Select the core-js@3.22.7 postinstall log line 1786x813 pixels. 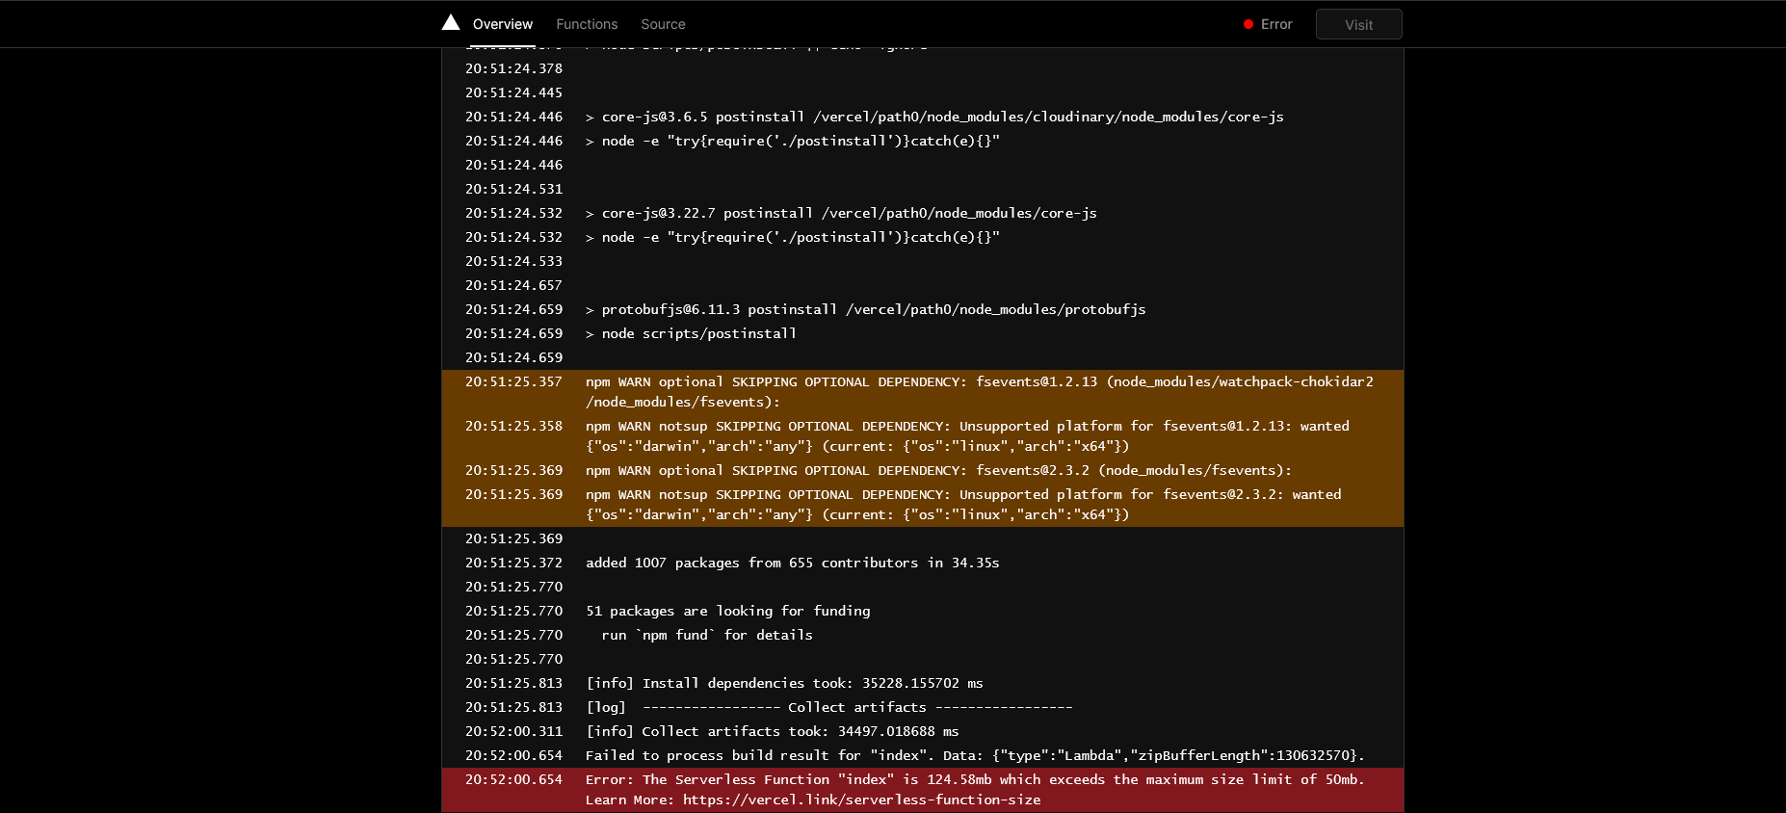coord(923,213)
